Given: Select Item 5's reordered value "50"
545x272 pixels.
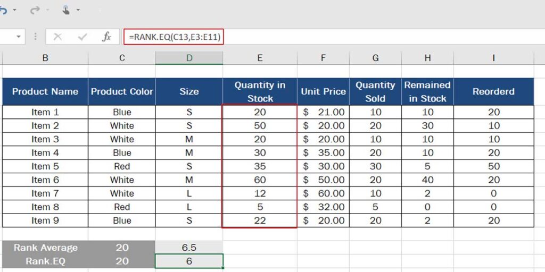Looking at the screenshot, I should pos(493,166).
